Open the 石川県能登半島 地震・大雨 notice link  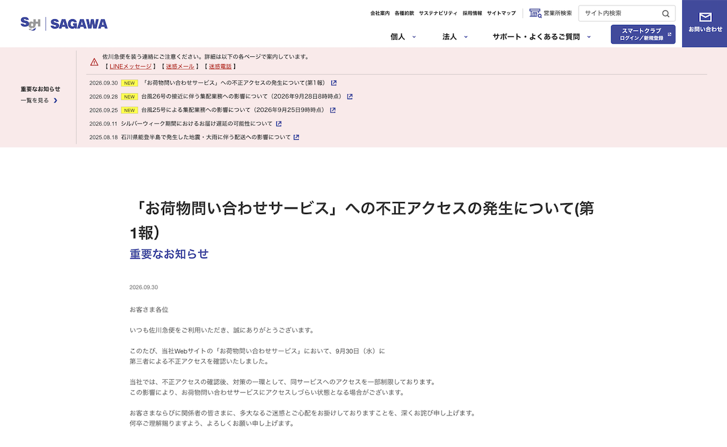tap(205, 137)
